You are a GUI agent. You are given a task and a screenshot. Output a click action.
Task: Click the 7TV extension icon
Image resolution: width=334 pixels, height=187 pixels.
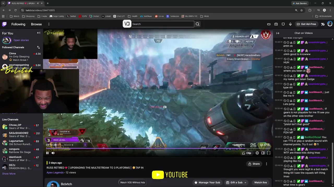(323, 24)
